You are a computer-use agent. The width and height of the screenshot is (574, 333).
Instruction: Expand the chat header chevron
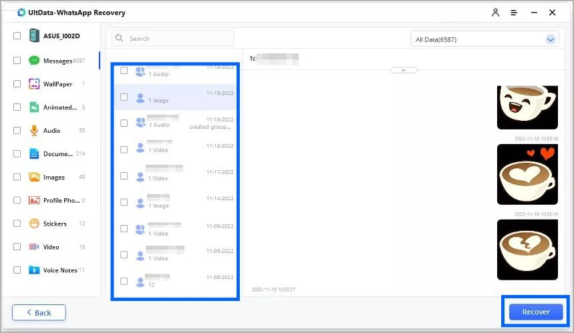click(x=404, y=70)
